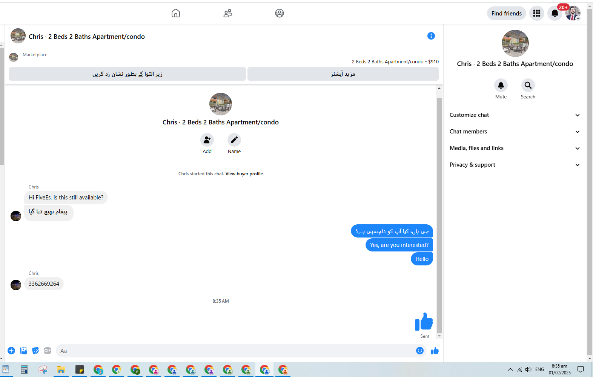
Task: Open the Friends icon in top navigation
Action: [228, 13]
